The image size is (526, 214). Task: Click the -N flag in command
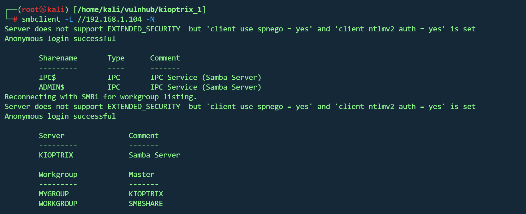coord(150,19)
